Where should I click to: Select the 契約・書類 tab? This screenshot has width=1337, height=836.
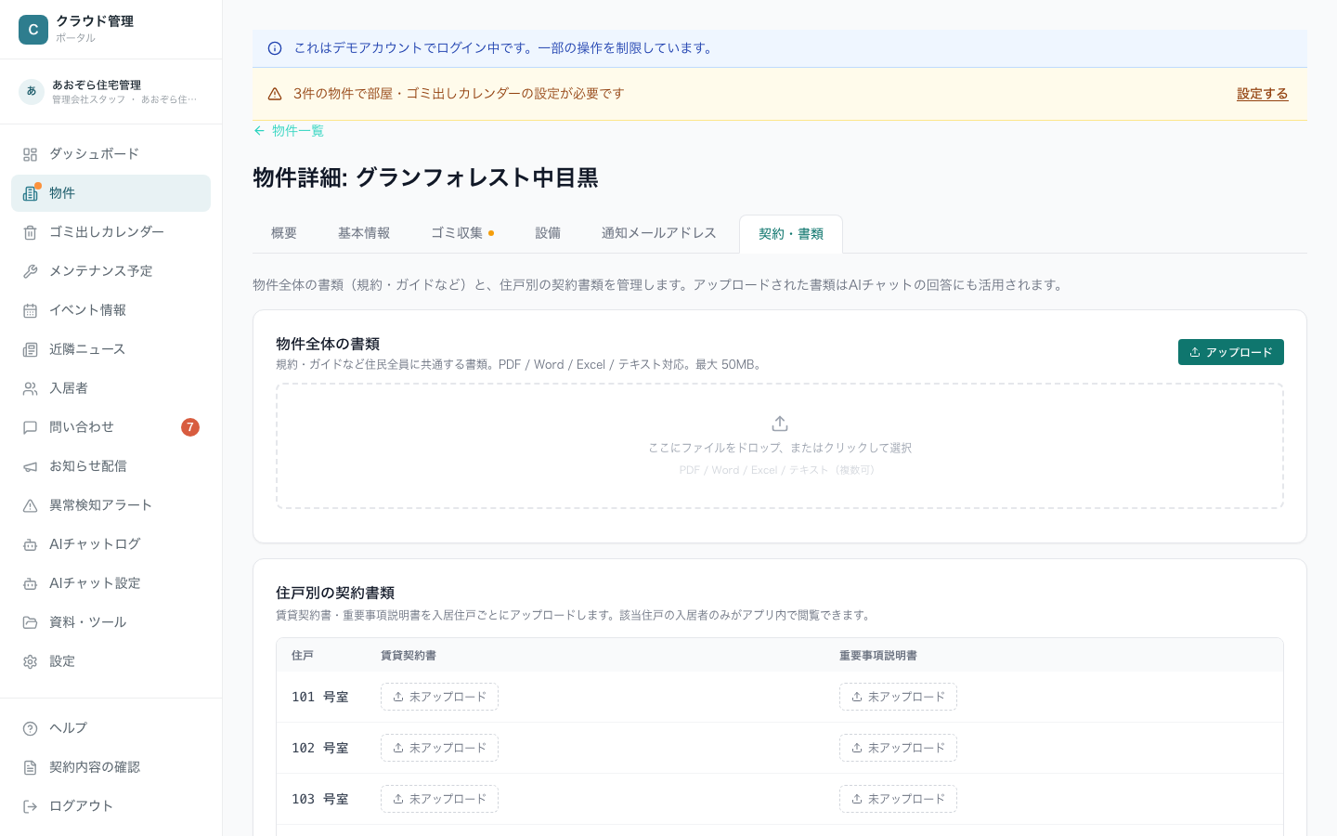tap(791, 234)
